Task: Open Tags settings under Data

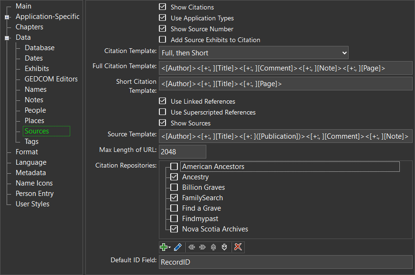Action: click(x=31, y=142)
